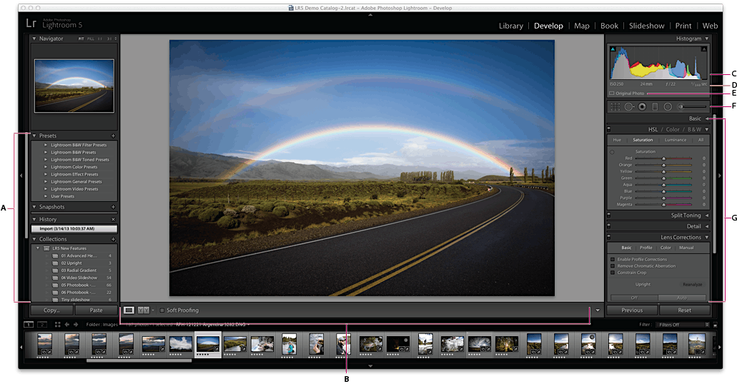Switch to the Library module

[510, 26]
